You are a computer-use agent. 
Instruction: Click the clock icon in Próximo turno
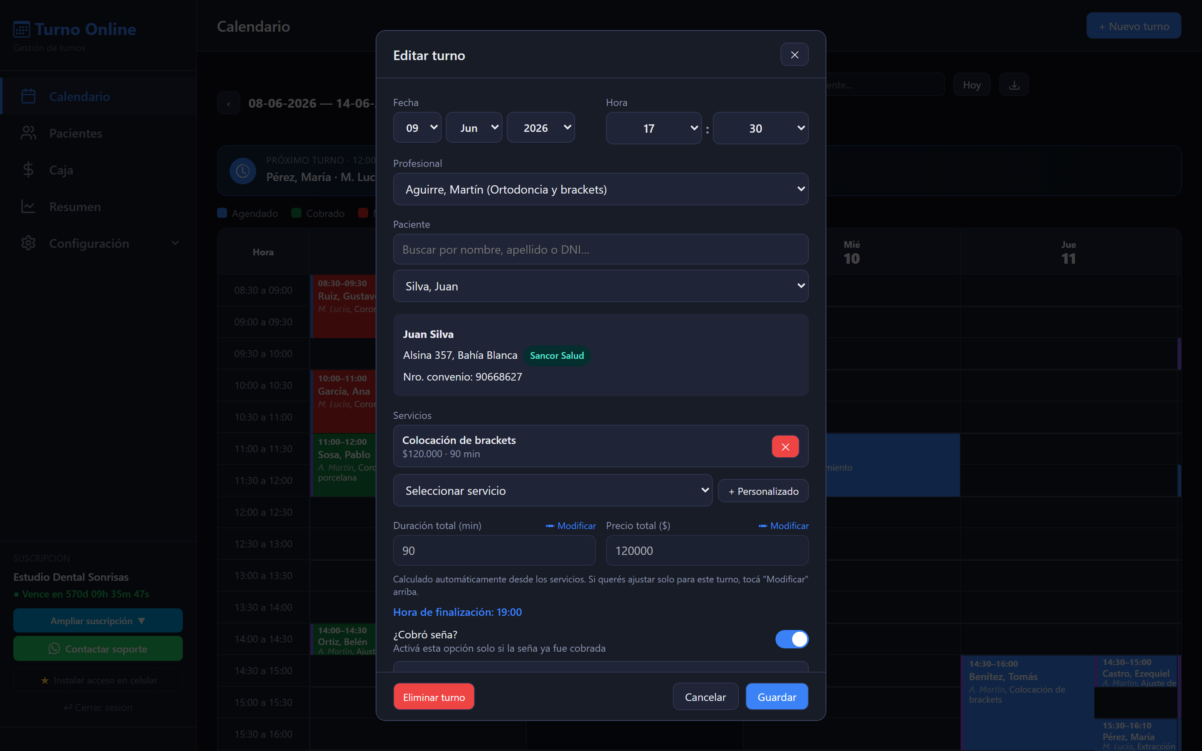[243, 171]
